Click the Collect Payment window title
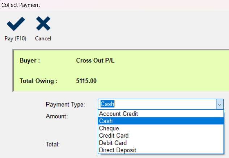 tap(21, 5)
